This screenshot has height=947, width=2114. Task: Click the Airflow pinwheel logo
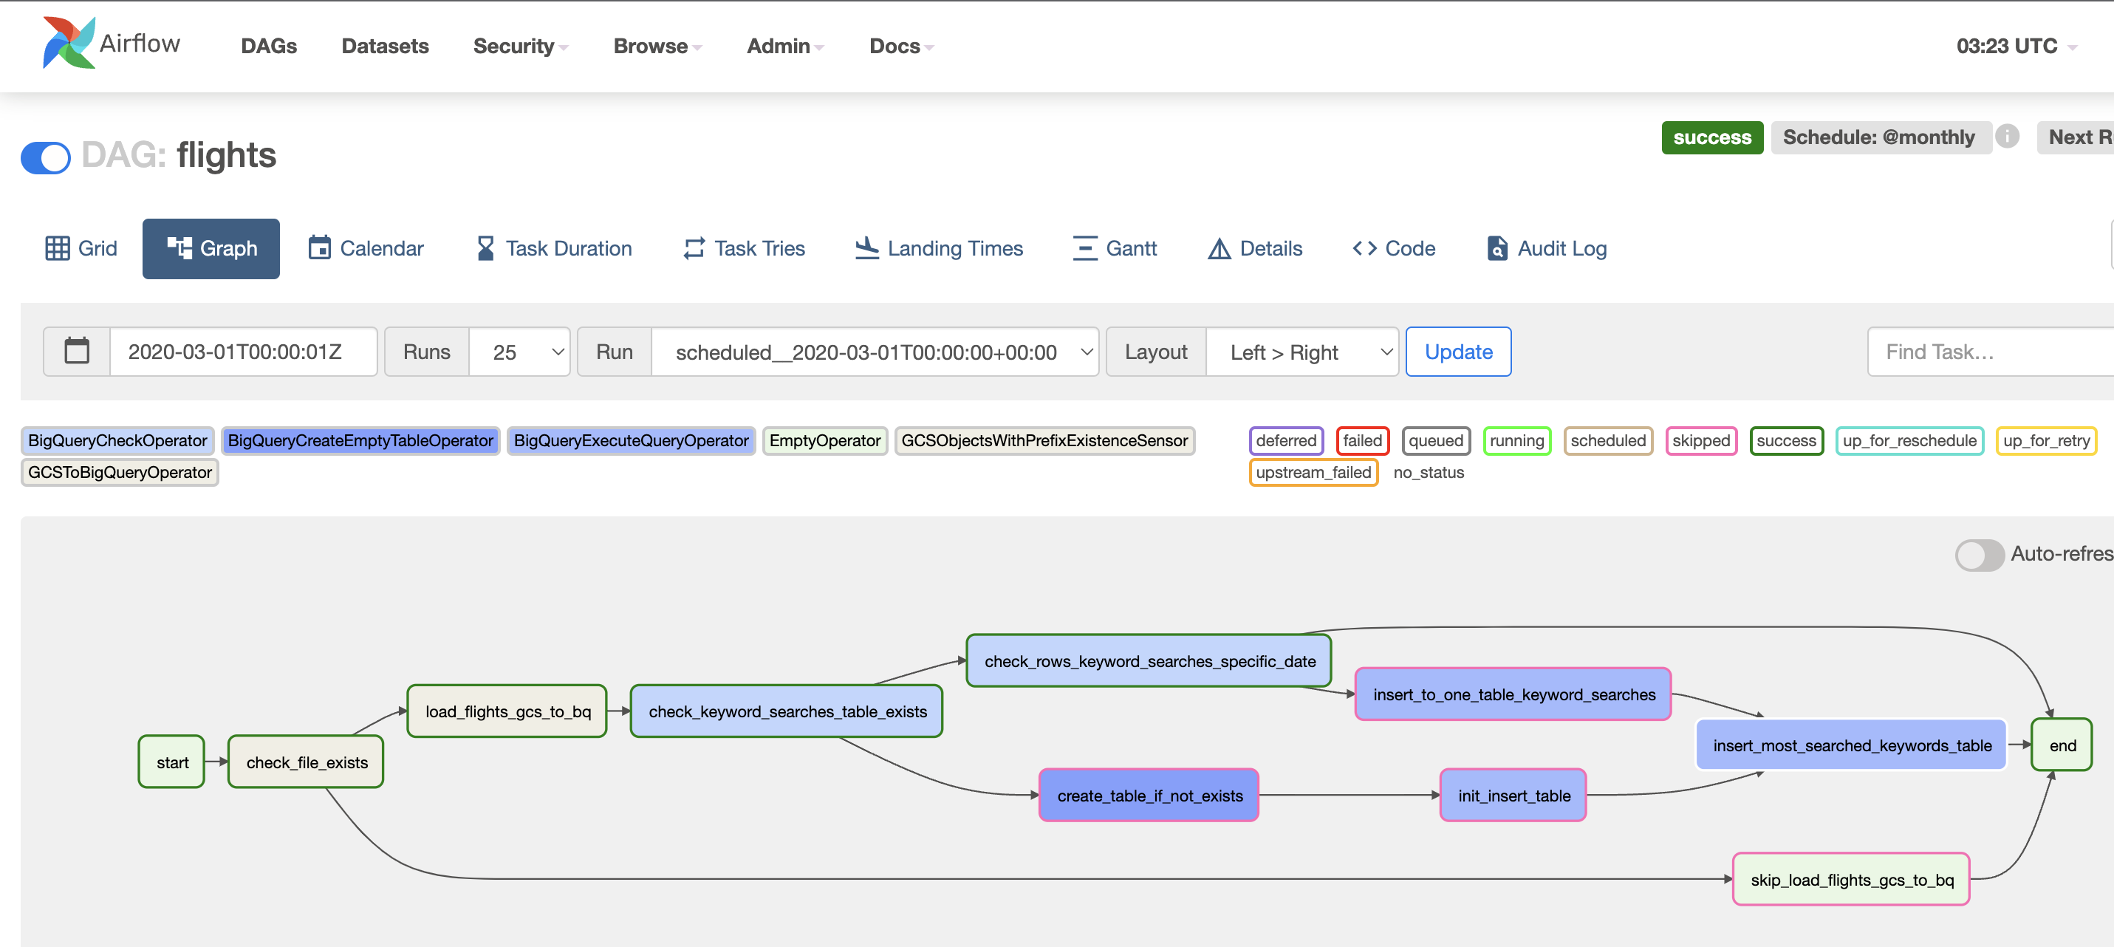pos(69,44)
